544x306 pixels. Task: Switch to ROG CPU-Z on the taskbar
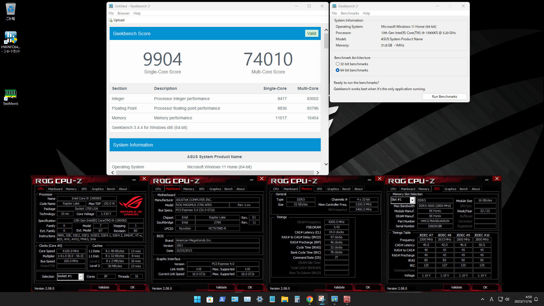tap(347, 299)
